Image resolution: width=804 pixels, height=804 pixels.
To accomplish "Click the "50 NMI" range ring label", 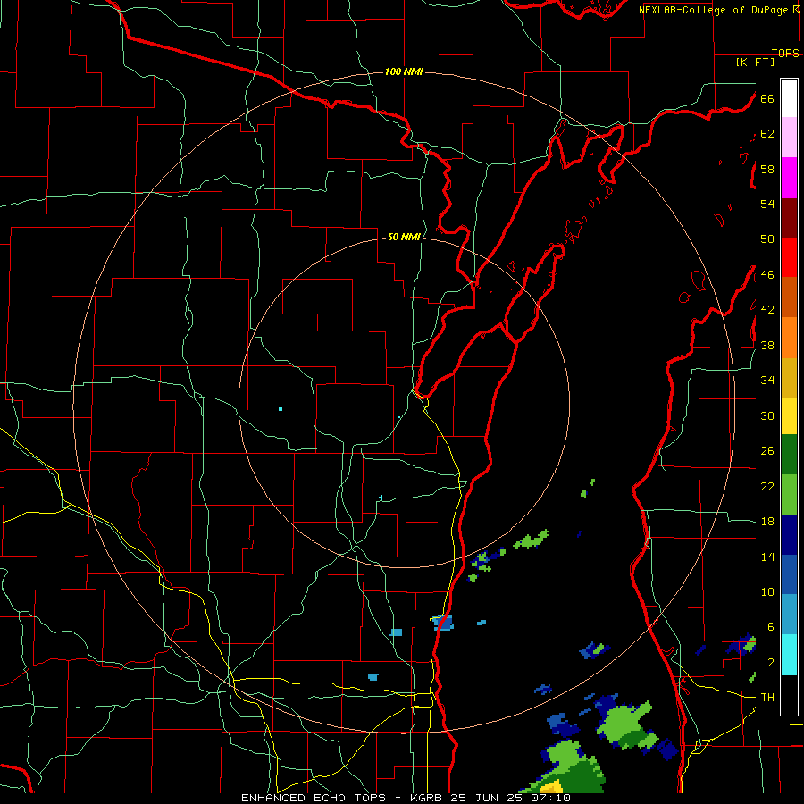I will pyautogui.click(x=404, y=237).
